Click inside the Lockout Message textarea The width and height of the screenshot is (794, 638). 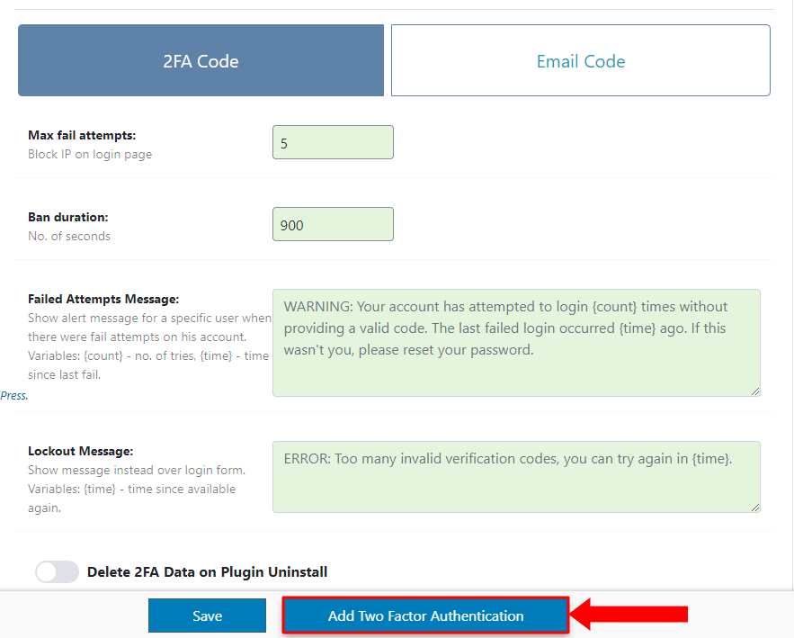coord(516,477)
